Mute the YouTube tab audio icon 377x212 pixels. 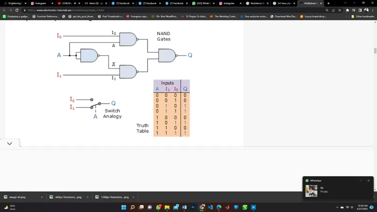point(75,3)
